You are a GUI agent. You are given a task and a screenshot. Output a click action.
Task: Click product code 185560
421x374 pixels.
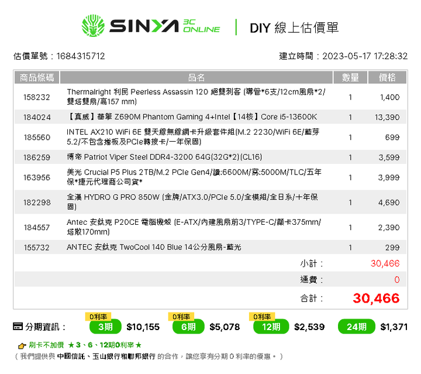(x=37, y=138)
